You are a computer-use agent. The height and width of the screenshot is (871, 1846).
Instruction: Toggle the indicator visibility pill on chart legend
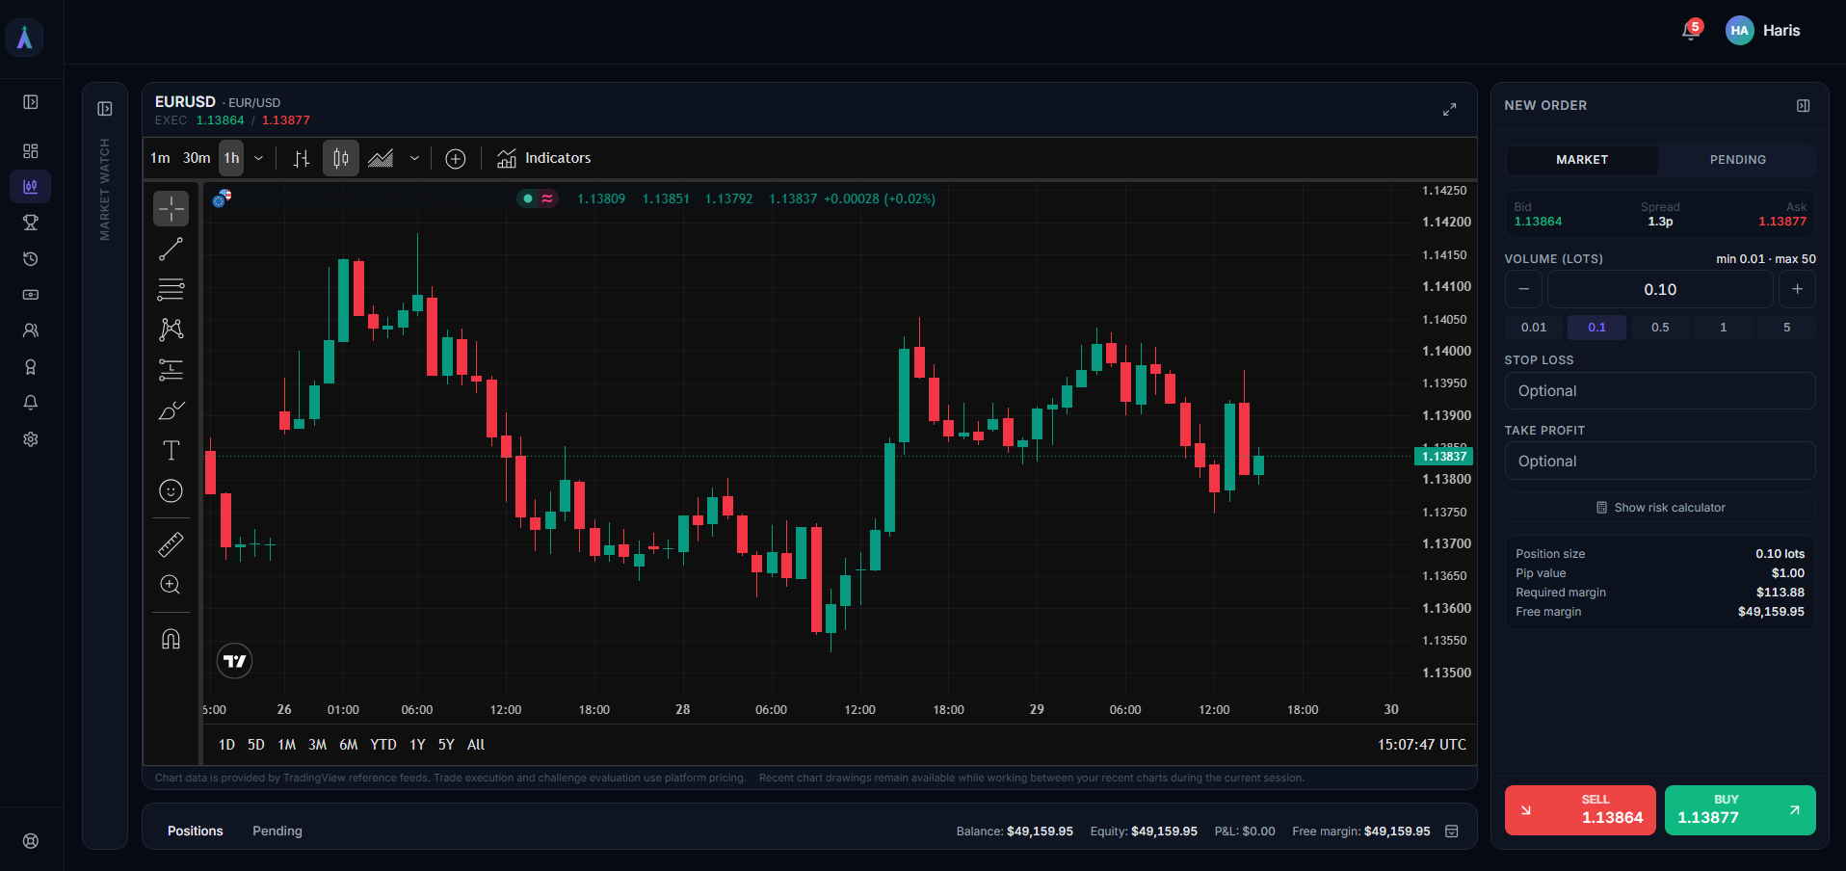pos(538,198)
